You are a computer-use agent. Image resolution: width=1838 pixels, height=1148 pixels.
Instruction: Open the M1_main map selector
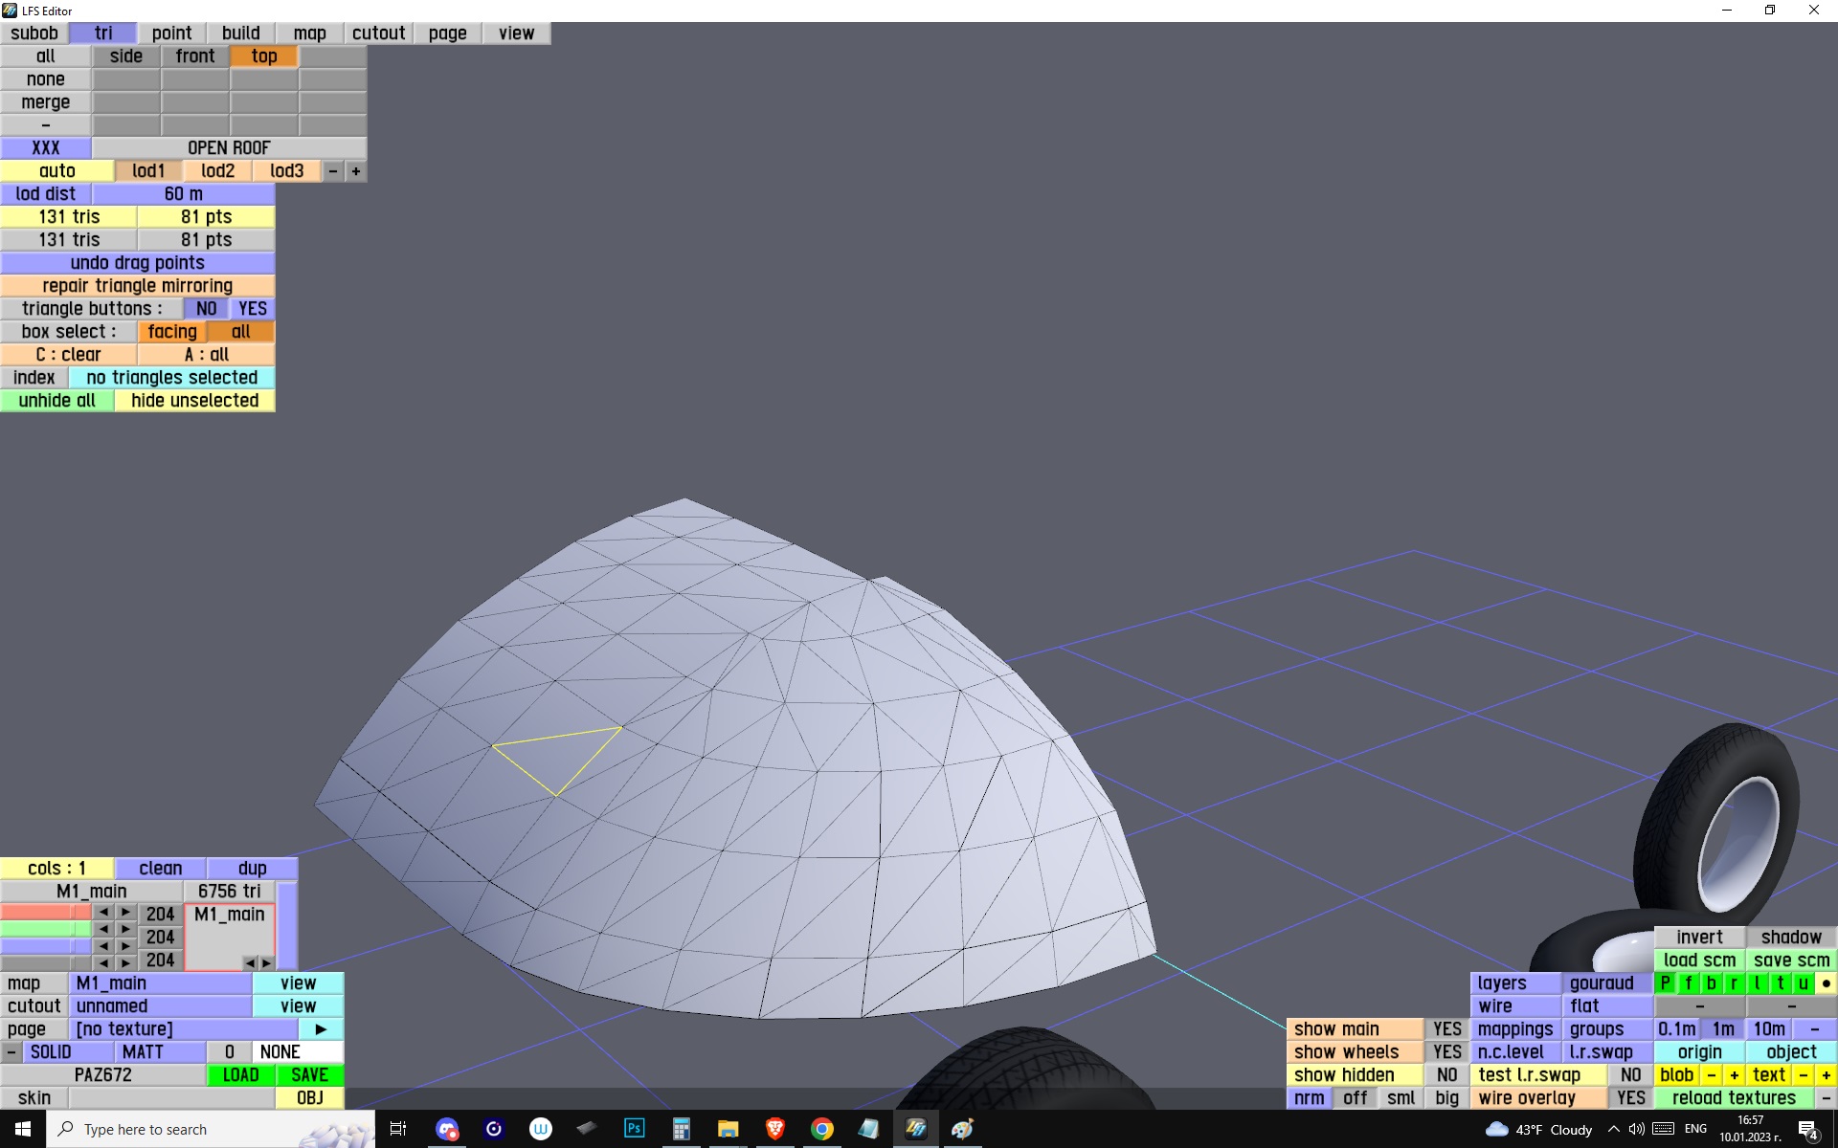tap(160, 982)
